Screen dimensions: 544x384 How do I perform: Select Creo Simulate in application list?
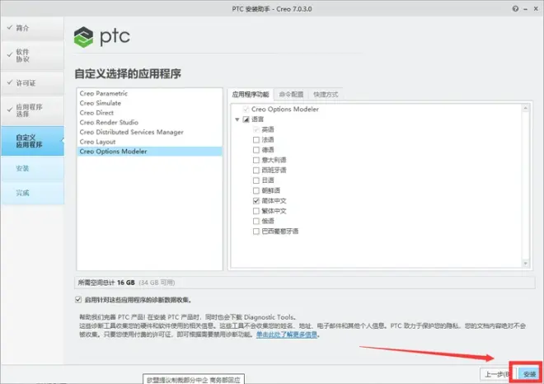(149, 103)
